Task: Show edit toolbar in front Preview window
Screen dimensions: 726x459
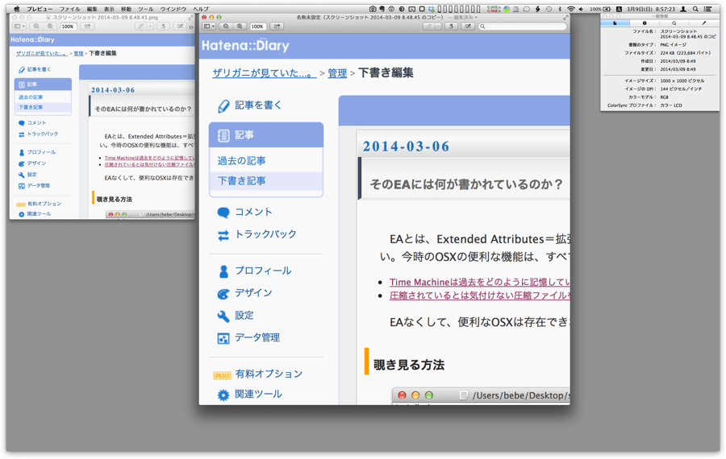Action: point(468,27)
